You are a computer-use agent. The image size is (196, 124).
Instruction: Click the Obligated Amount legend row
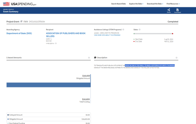point(48,119)
